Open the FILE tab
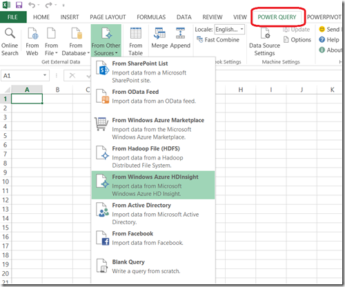Screen dimensions: 345x287 (x=13, y=17)
